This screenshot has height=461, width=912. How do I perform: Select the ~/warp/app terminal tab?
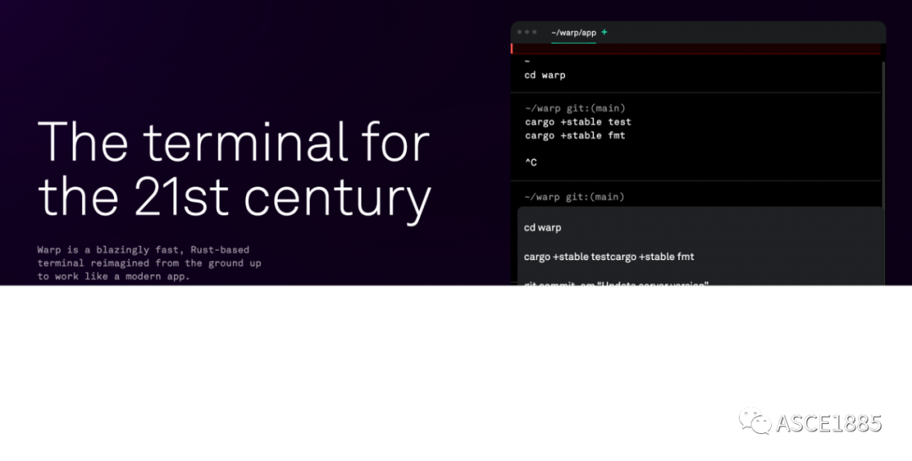[x=573, y=33]
